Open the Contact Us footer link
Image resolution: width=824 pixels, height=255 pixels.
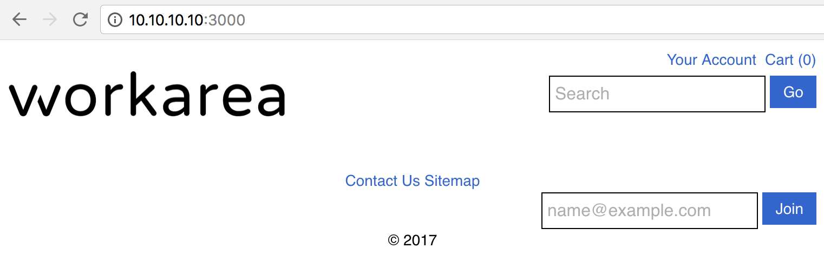coord(383,180)
